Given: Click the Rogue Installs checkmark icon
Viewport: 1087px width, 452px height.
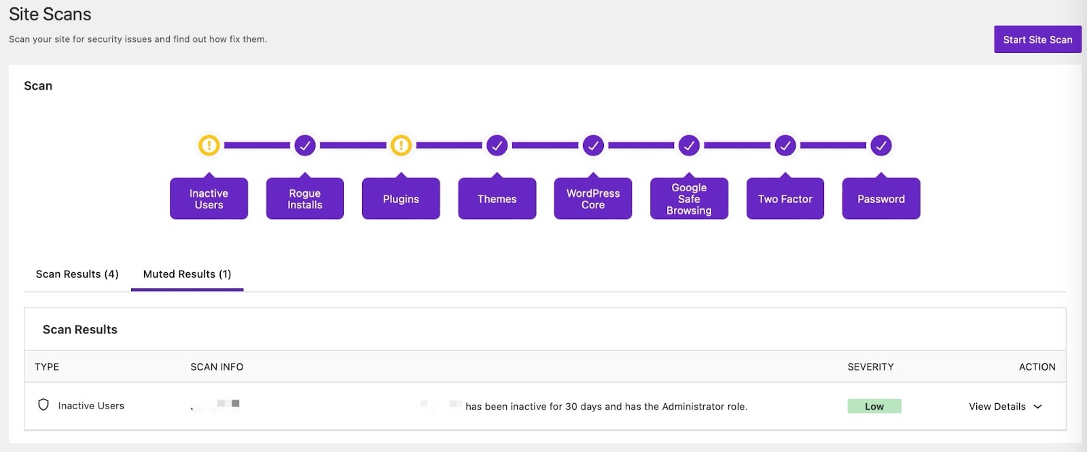Looking at the screenshot, I should point(305,145).
